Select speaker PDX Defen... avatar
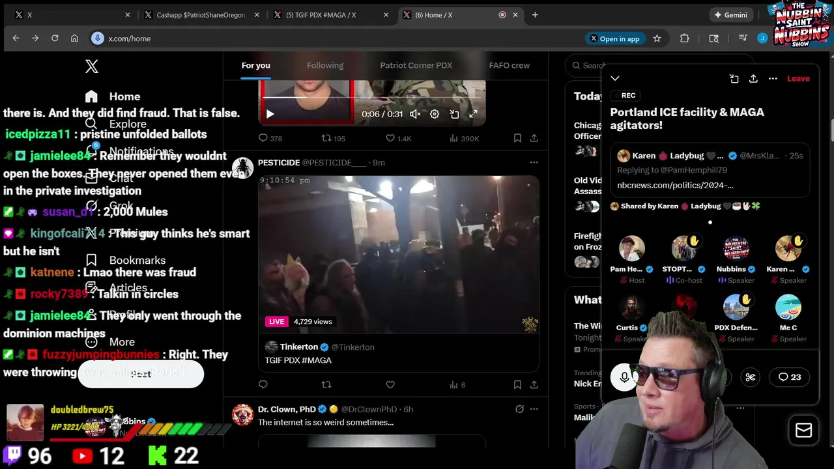834x469 pixels. coord(736,307)
